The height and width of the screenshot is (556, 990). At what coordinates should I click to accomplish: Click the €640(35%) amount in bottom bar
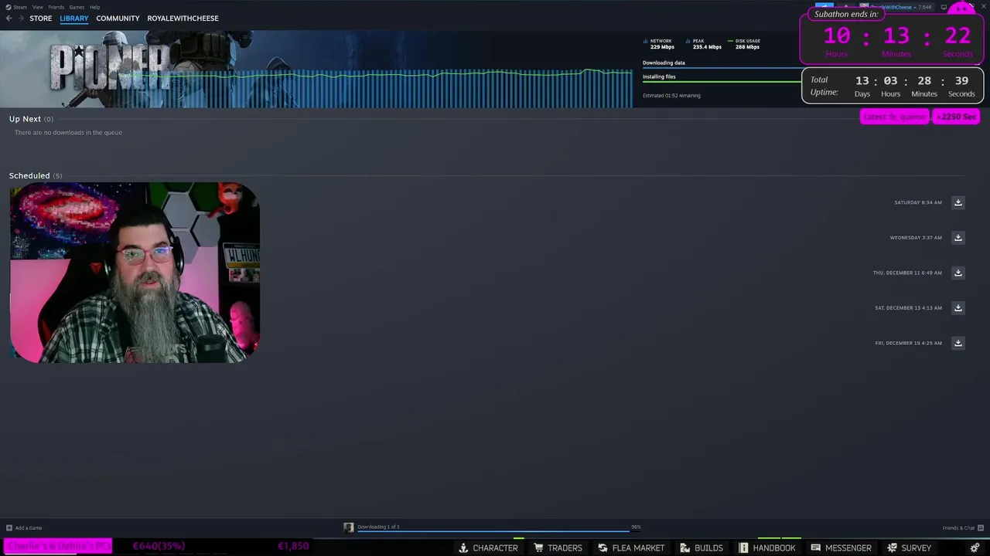(159, 546)
